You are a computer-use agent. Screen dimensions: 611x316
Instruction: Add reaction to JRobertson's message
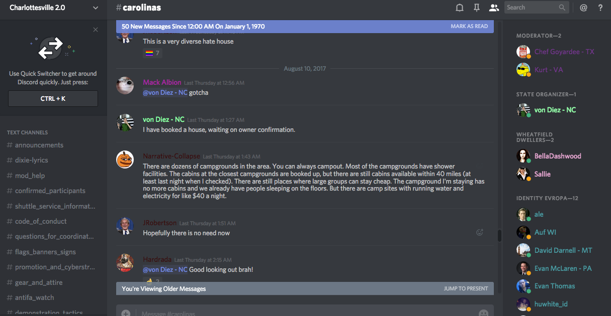[x=480, y=232]
